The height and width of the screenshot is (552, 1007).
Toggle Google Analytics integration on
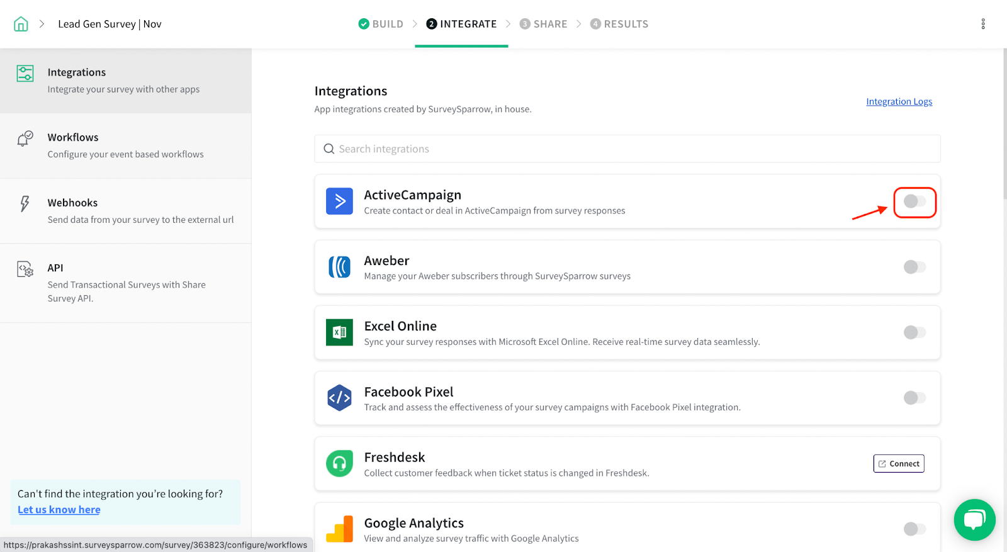pos(914,529)
